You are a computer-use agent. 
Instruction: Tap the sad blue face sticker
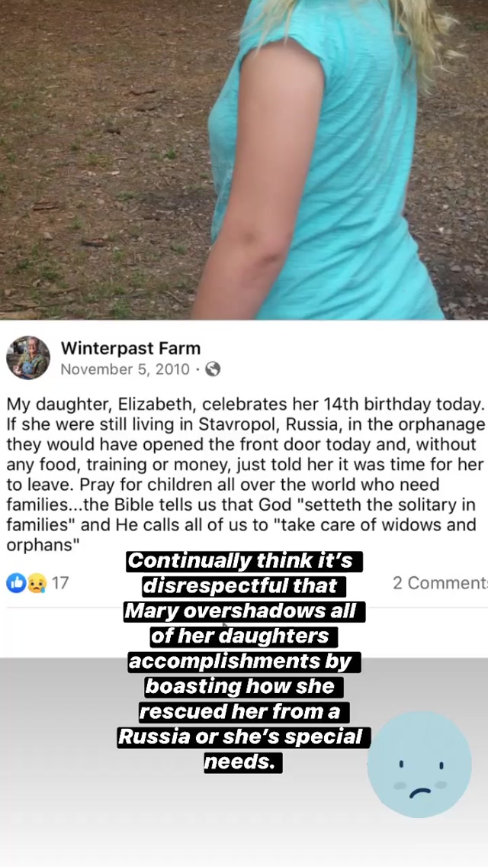(x=419, y=764)
